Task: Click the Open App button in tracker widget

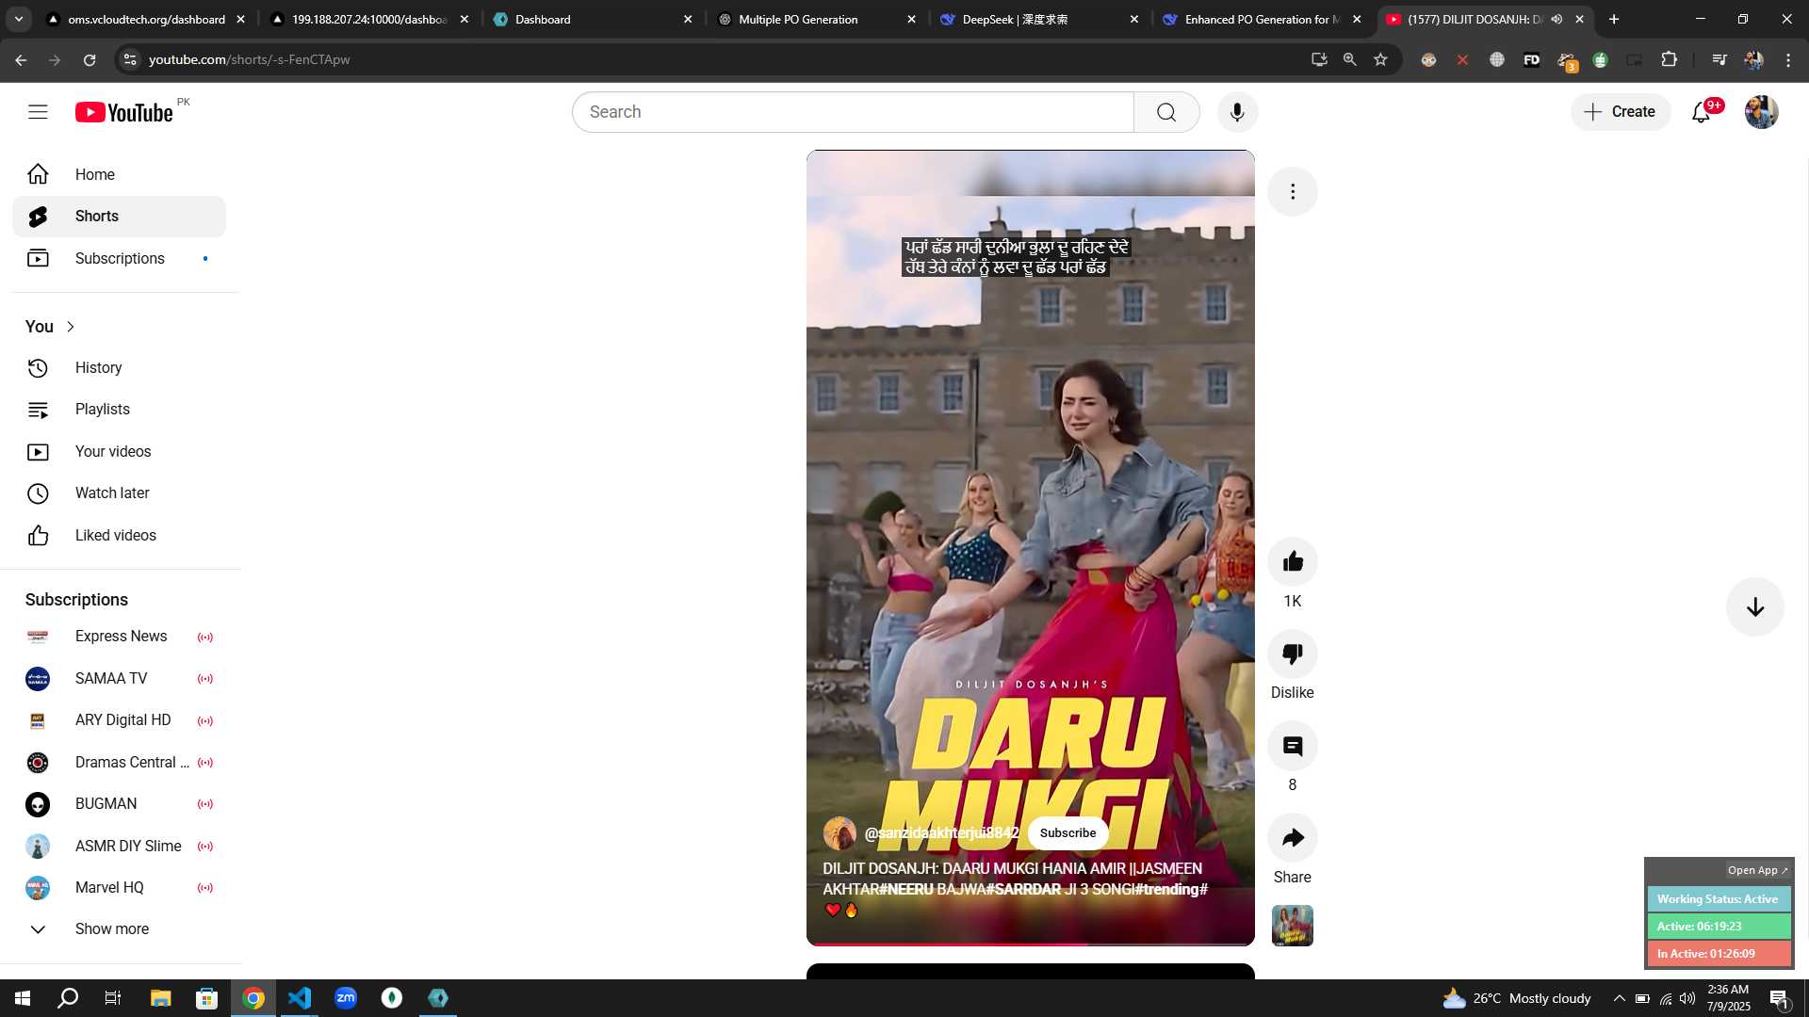Action: point(1757,871)
